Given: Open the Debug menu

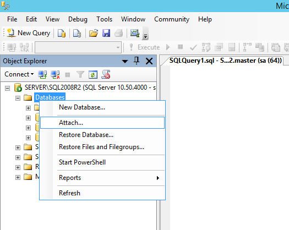Looking at the screenshot, I should pyautogui.click(x=78, y=19).
